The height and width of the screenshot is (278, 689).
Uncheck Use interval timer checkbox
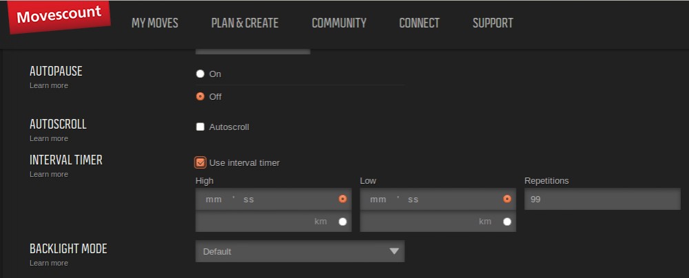[x=200, y=162]
